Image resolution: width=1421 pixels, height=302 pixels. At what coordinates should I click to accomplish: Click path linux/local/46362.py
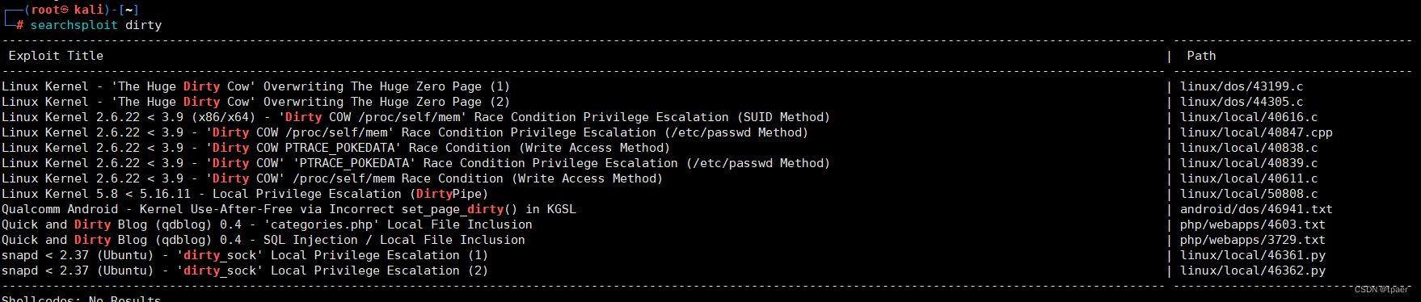coord(1253,271)
